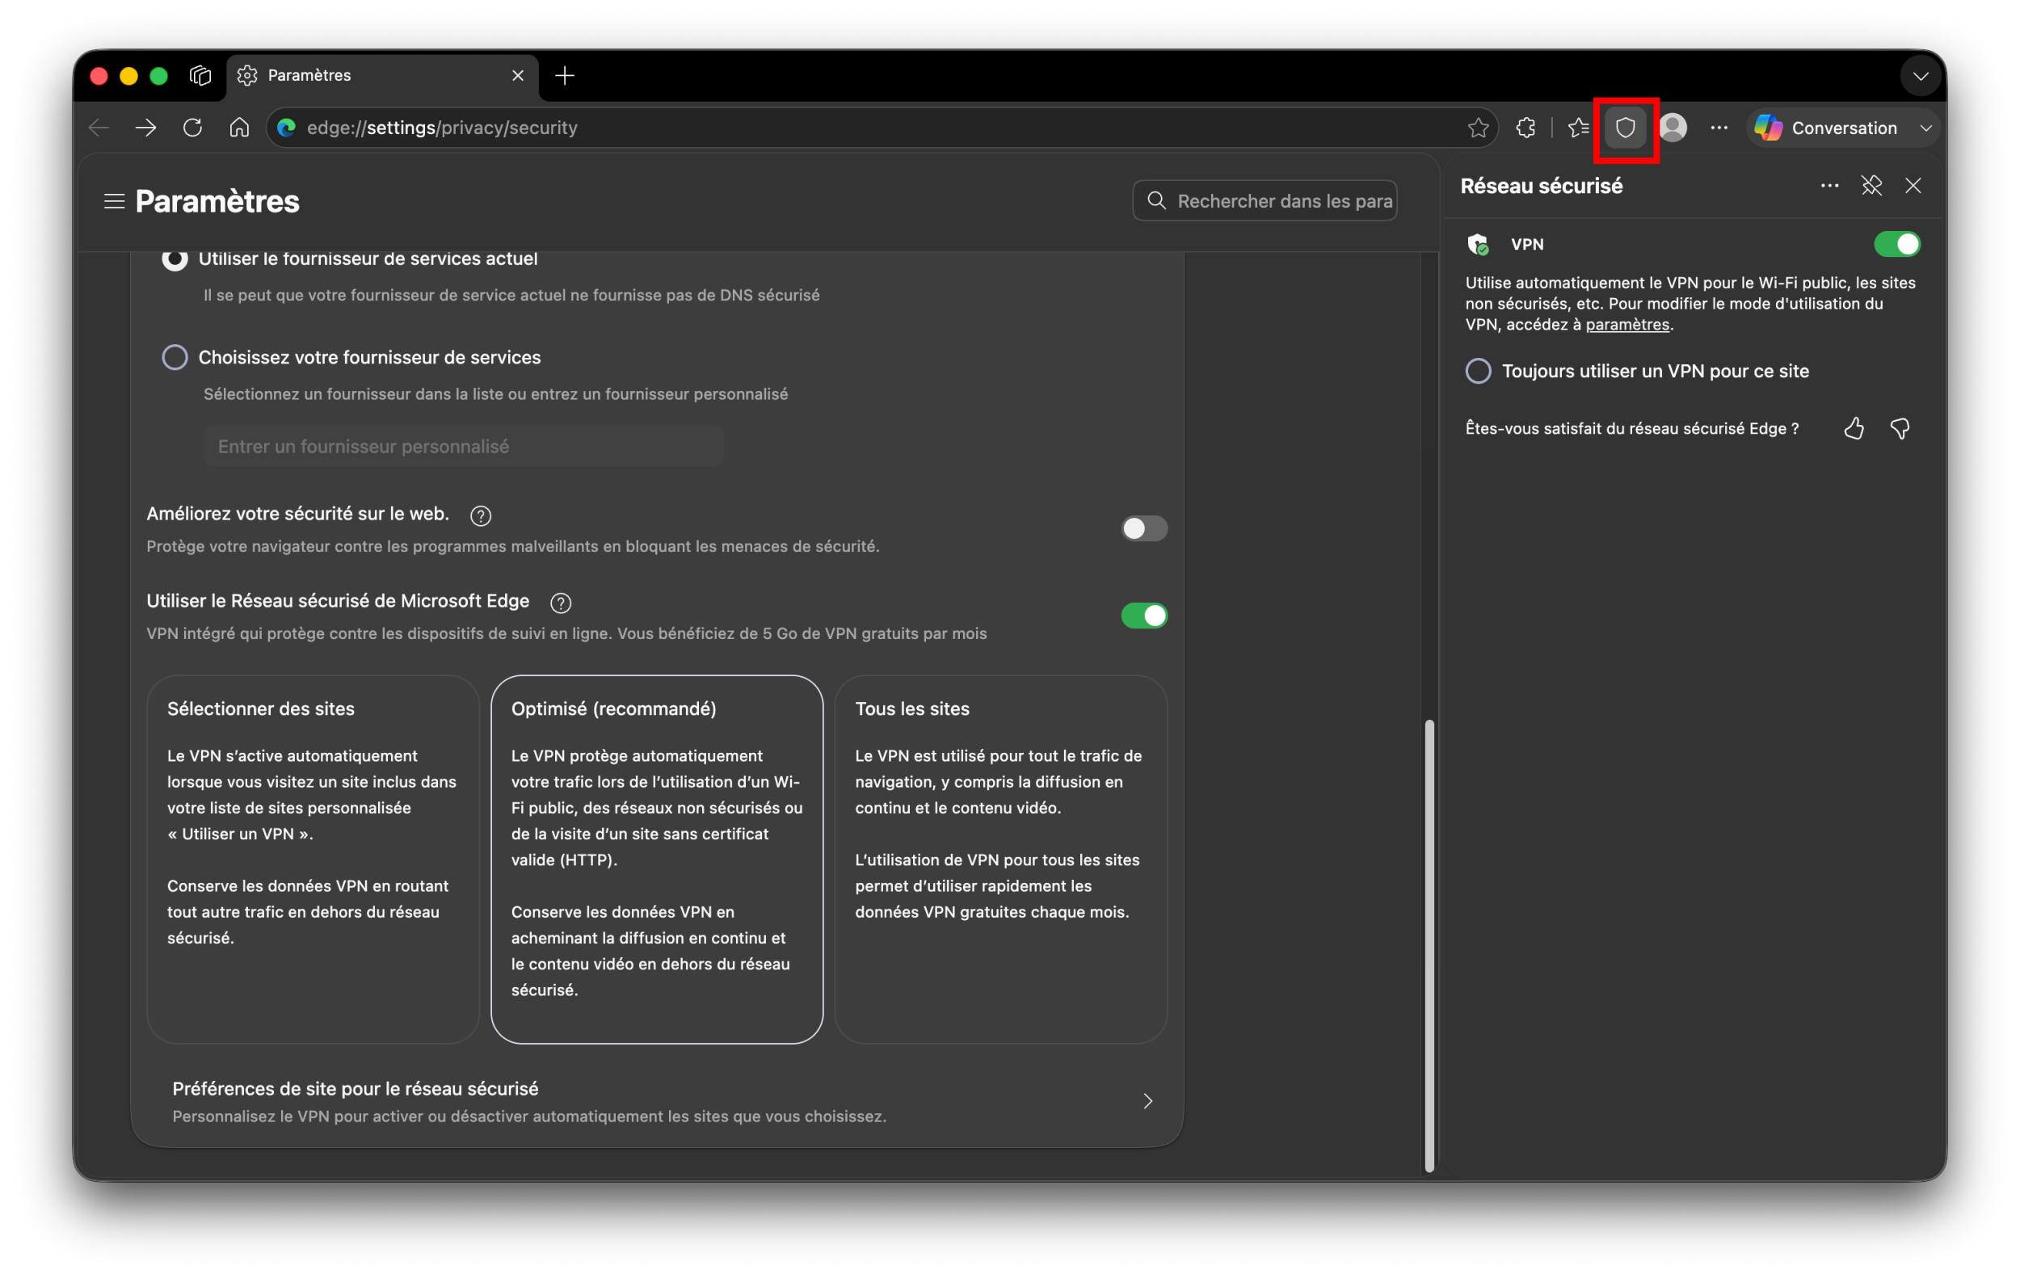
Task: Add this page to favorites star
Action: click(x=1478, y=128)
